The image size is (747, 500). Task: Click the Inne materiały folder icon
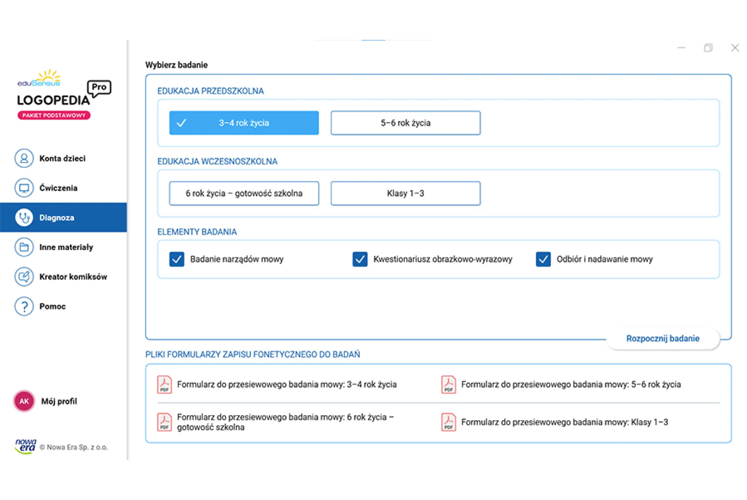point(24,247)
